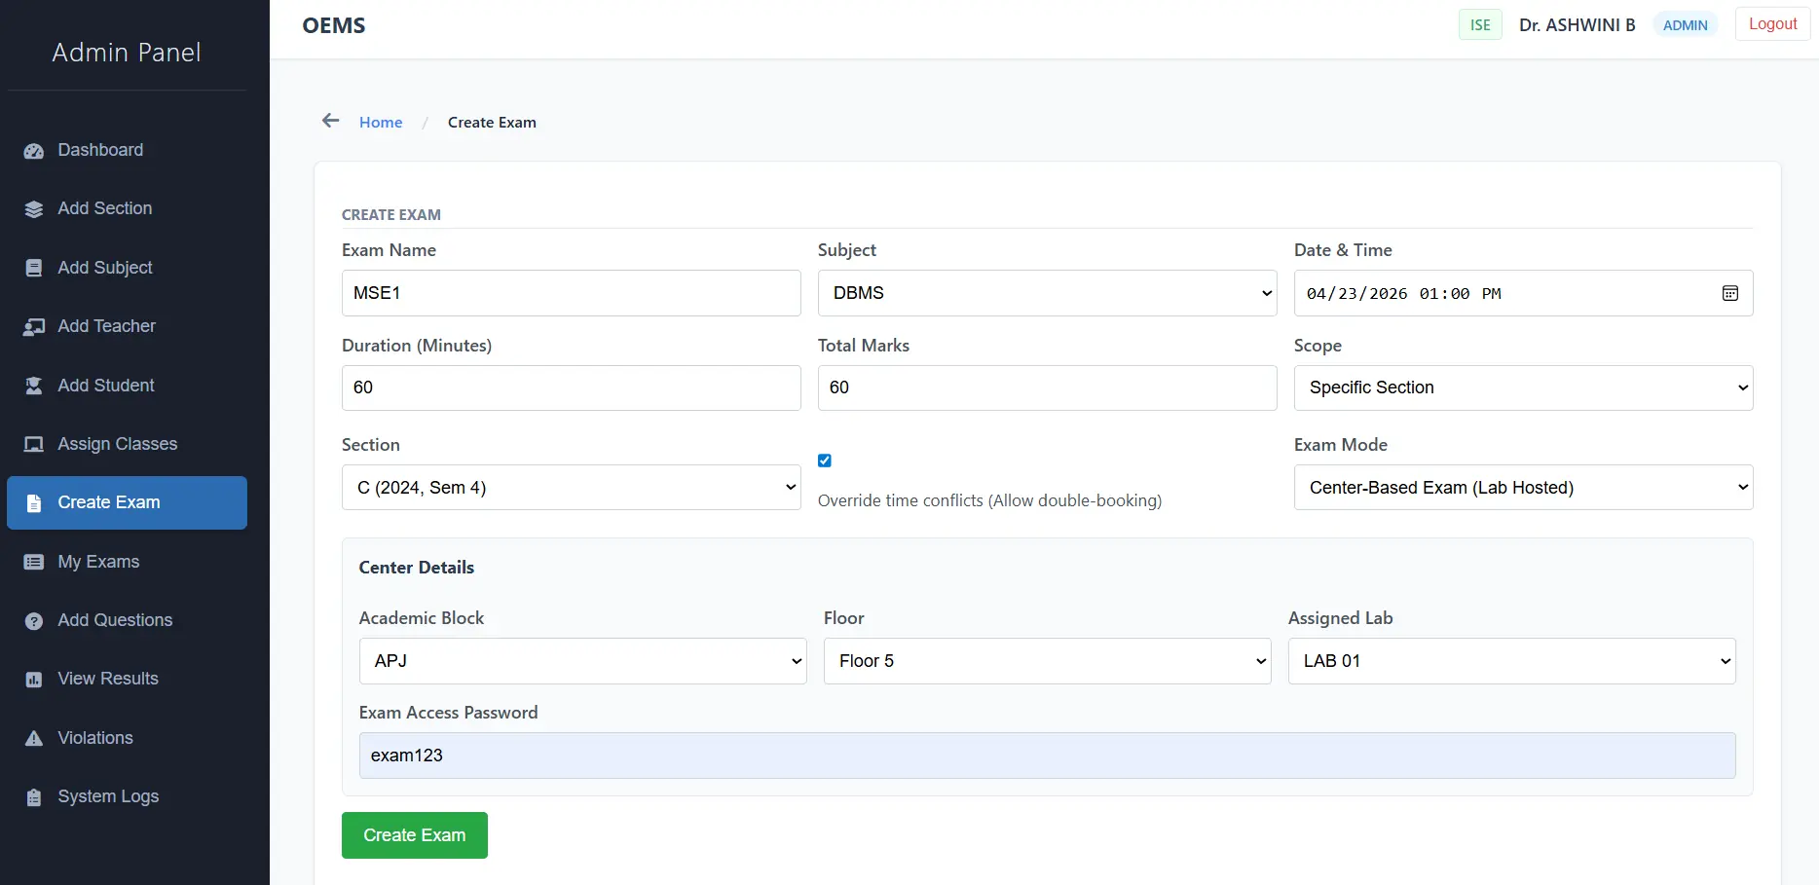Focus the Exam Access Password field
Image resolution: width=1819 pixels, height=885 pixels.
(1048, 756)
